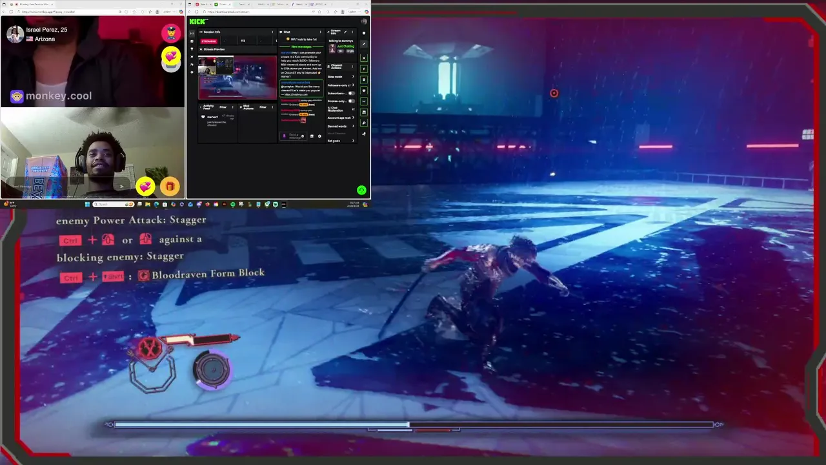This screenshot has width=826, height=465.
Task: Click the red and white bar above the round gauge
Action: coord(199,340)
